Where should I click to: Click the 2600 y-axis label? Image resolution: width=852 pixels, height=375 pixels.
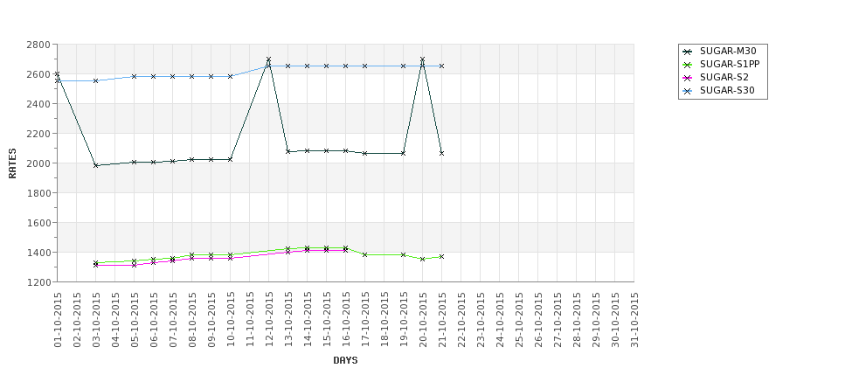point(38,74)
